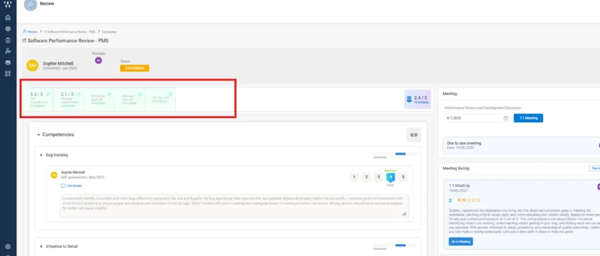Open the apps grid icon in sidebar

coord(8,73)
